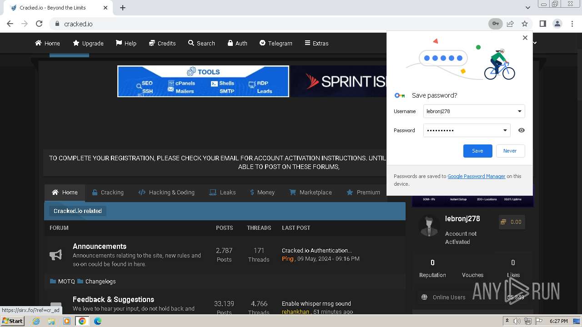Click the Cracked.io related category label

pyautogui.click(x=78, y=211)
